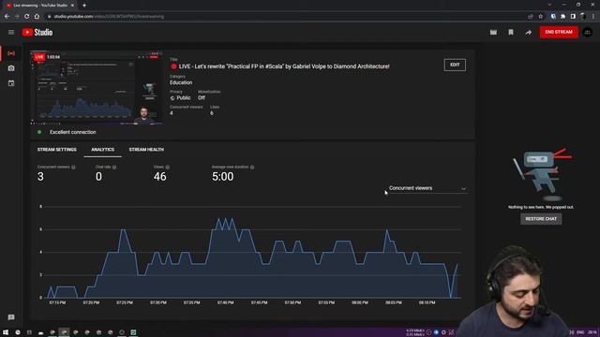The image size is (600, 337).
Task: Click the EDIT stream details button
Action: point(455,65)
